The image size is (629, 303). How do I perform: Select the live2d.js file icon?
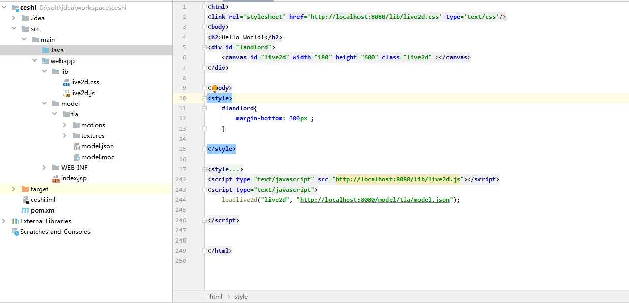click(66, 93)
